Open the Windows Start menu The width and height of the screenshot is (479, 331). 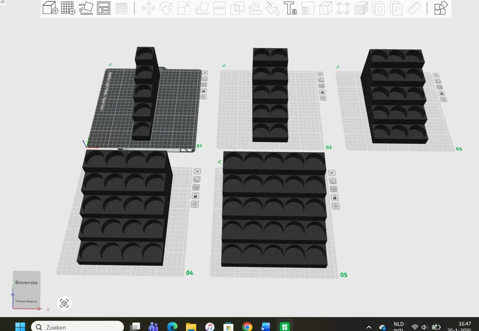tap(20, 326)
